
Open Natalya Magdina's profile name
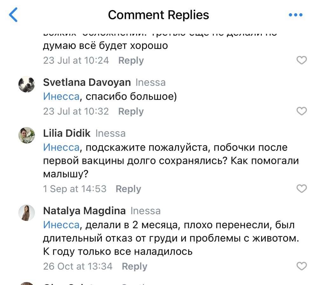click(x=84, y=210)
